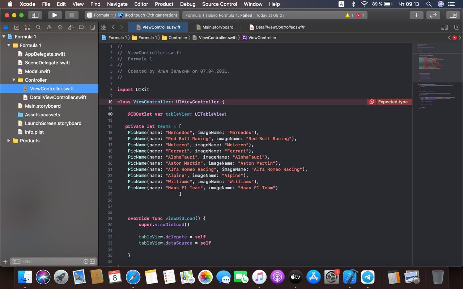Select Model.swift in navigator

[x=38, y=71]
